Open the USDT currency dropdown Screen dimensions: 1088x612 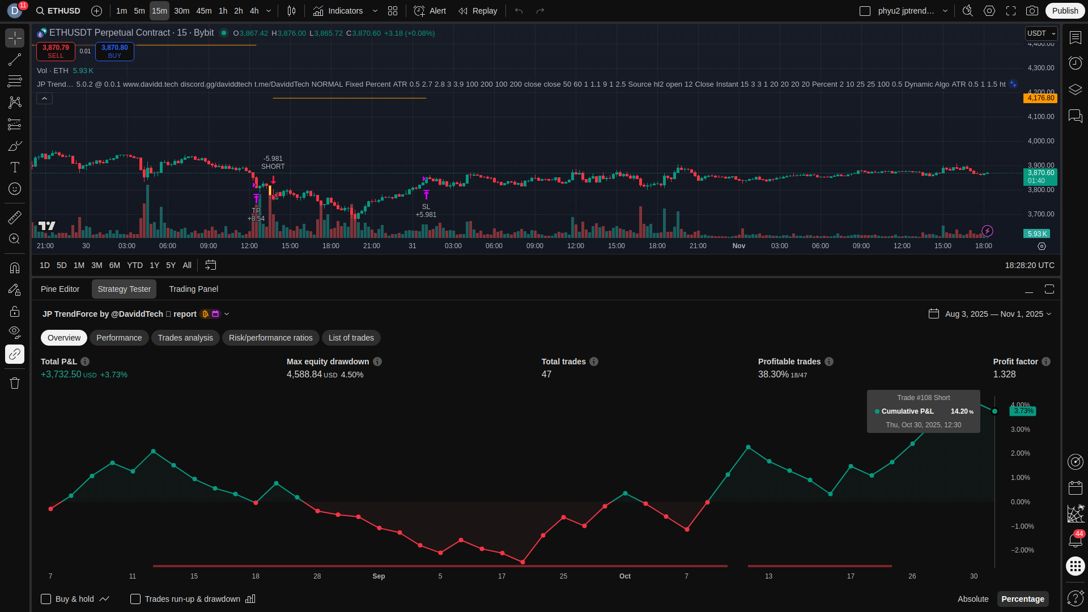point(1041,33)
